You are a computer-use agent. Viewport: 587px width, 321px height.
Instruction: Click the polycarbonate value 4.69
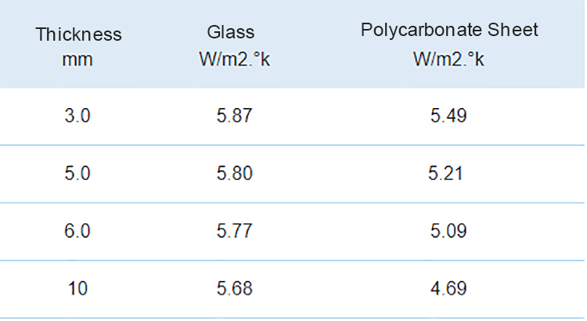448,288
